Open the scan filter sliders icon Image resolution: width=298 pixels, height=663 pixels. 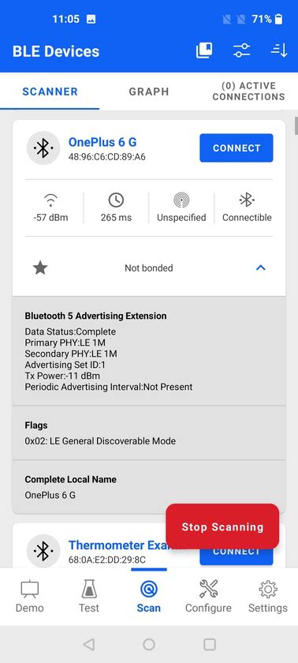241,51
